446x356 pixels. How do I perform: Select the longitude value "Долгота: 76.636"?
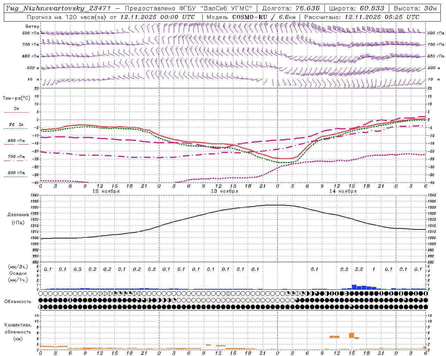click(291, 8)
